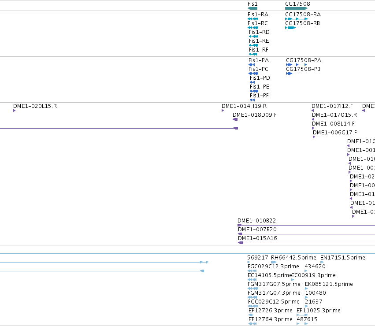Open protein feature Fis1-PF

point(259,96)
